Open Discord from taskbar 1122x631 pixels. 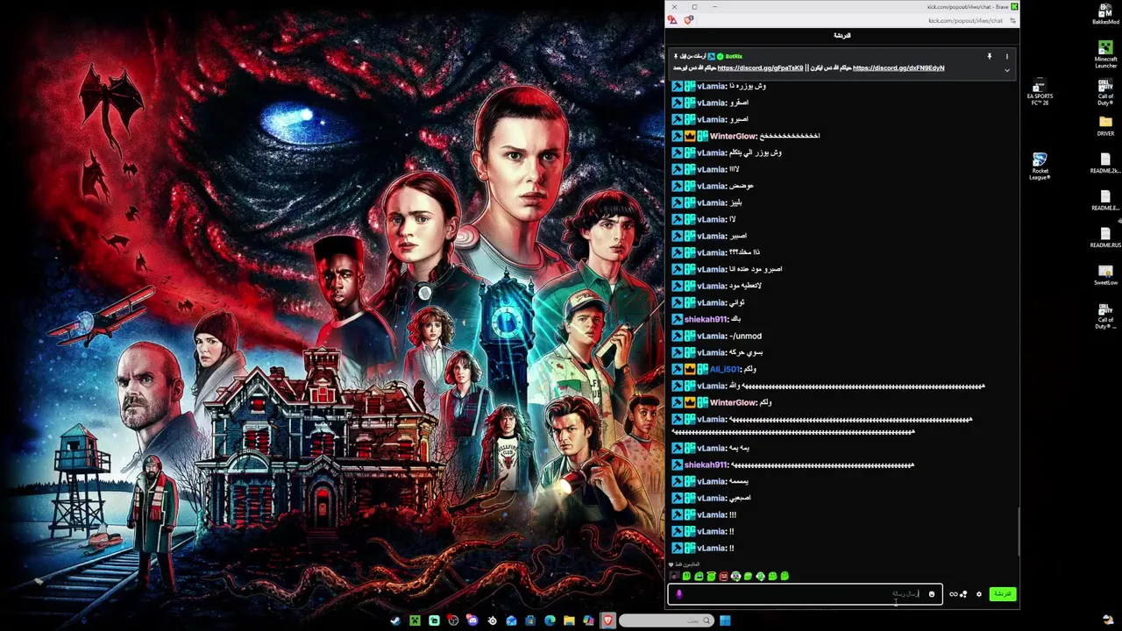472,620
